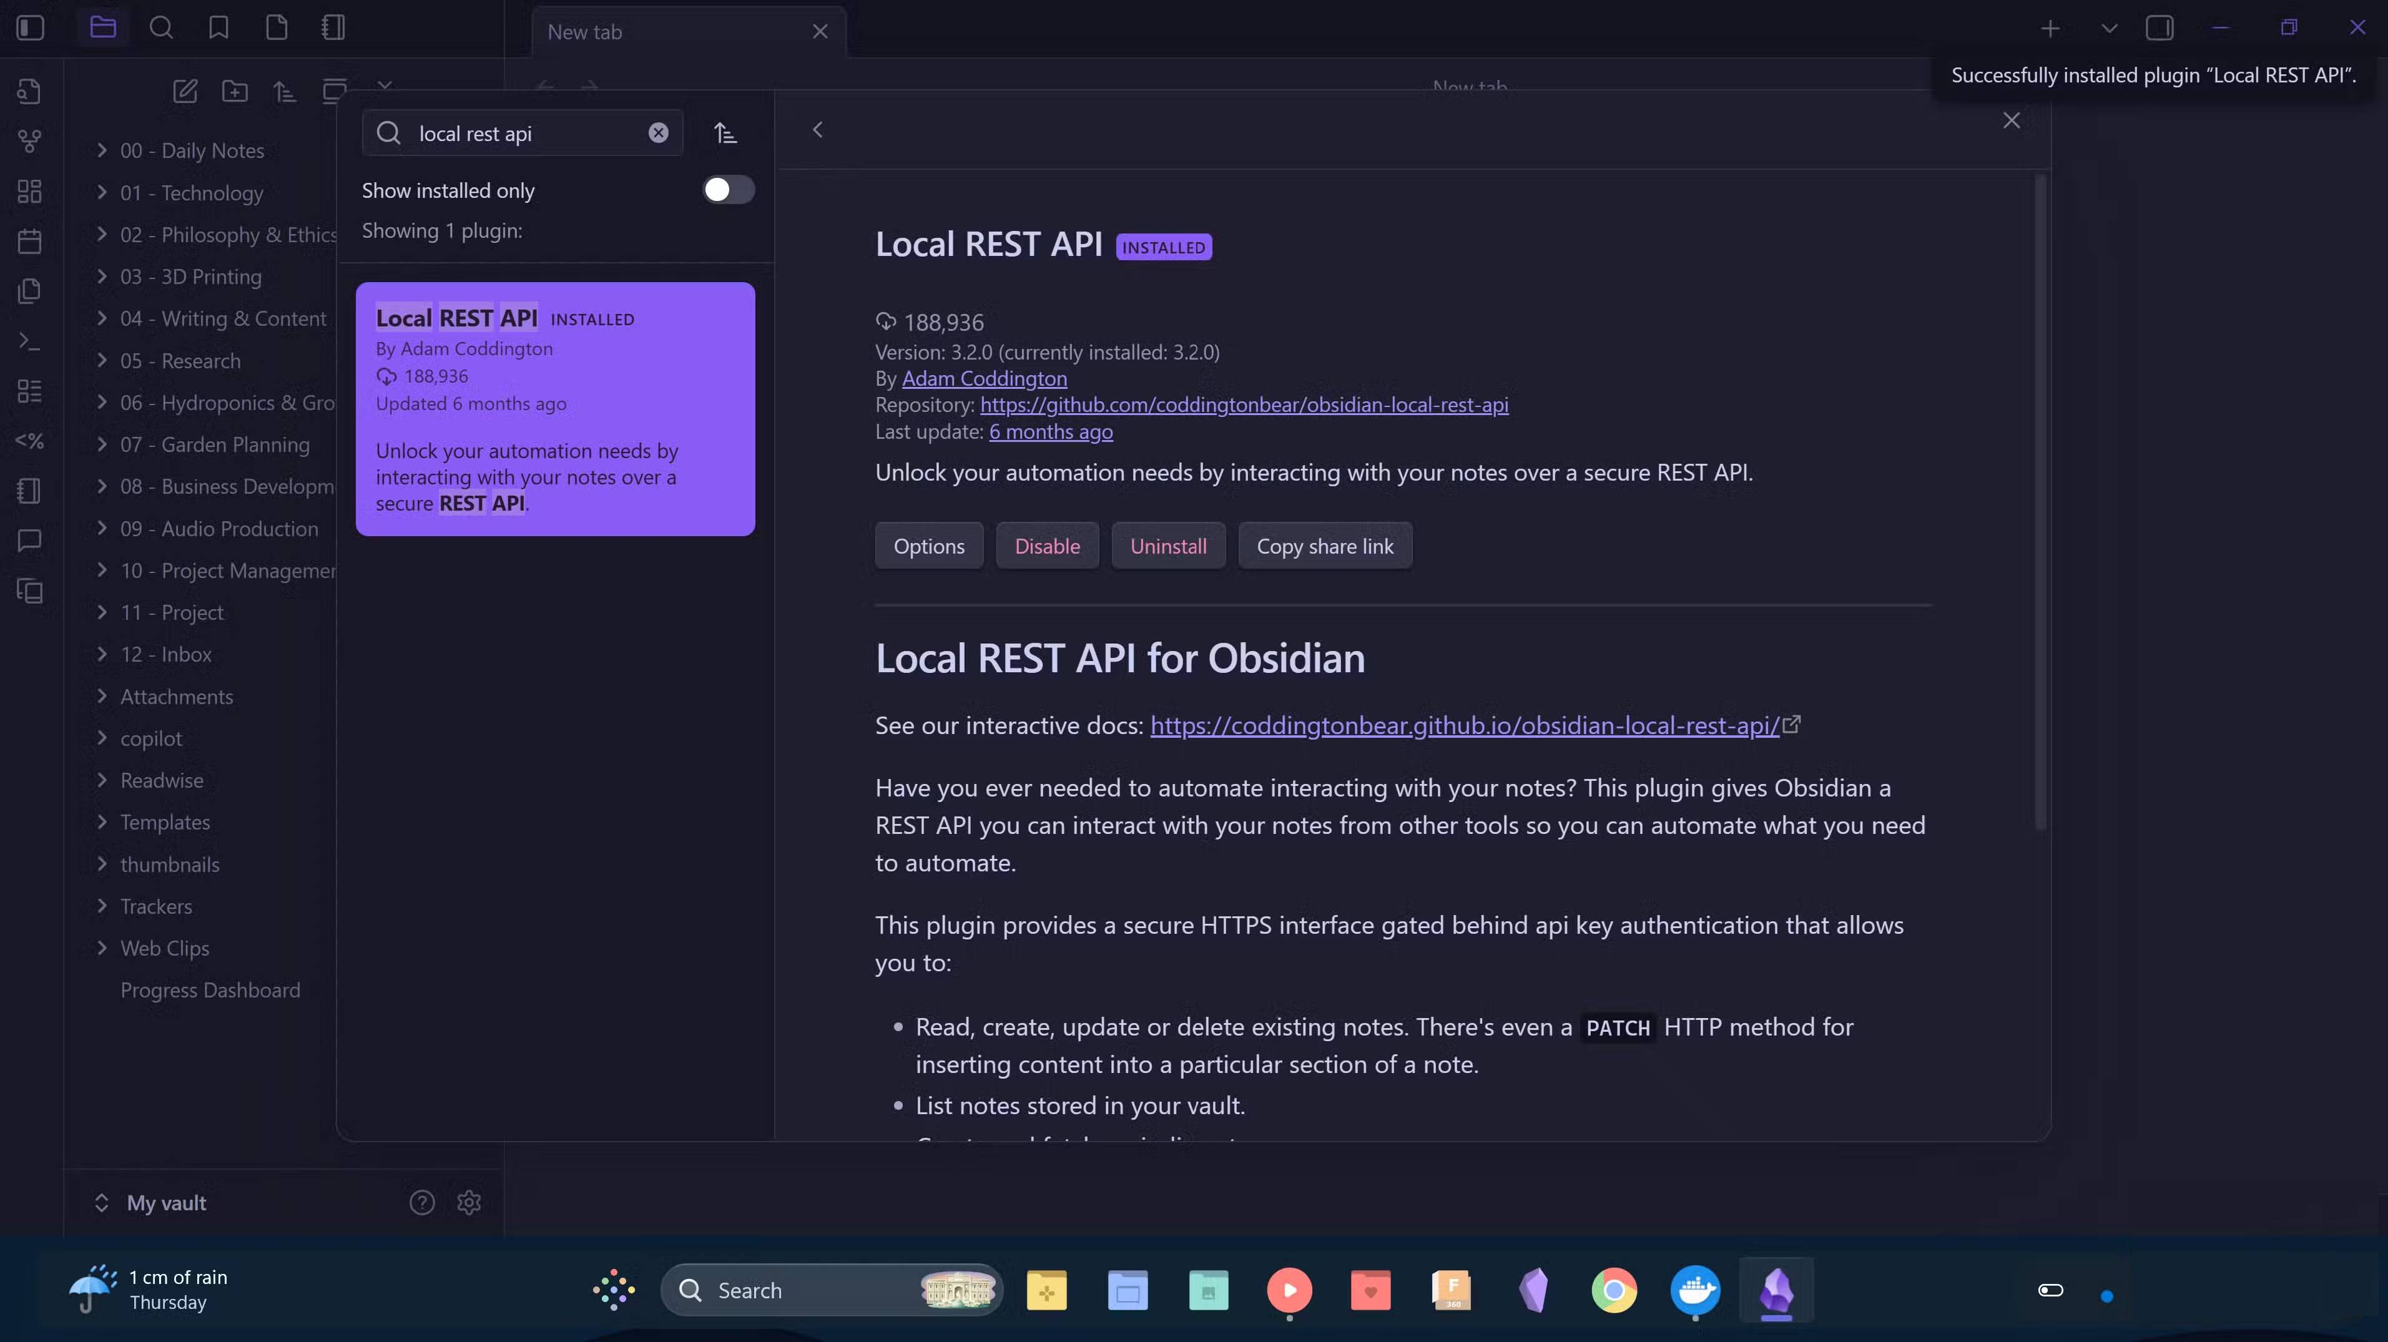
Task: Open Obsidian from the taskbar
Action: 1776,1290
